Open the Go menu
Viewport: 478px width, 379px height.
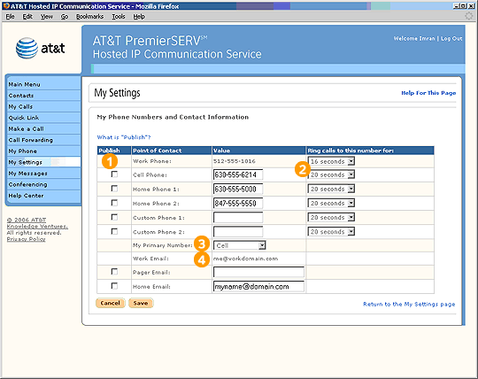point(65,17)
